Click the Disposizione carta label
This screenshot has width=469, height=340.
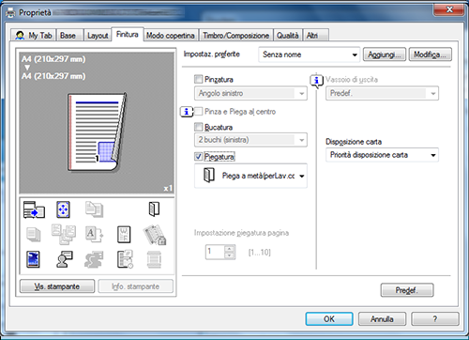pyautogui.click(x=354, y=142)
